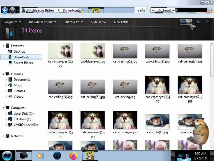This screenshot has height=161, width=214.
Task: Expand the Pictures library
Action: (x=6, y=91)
